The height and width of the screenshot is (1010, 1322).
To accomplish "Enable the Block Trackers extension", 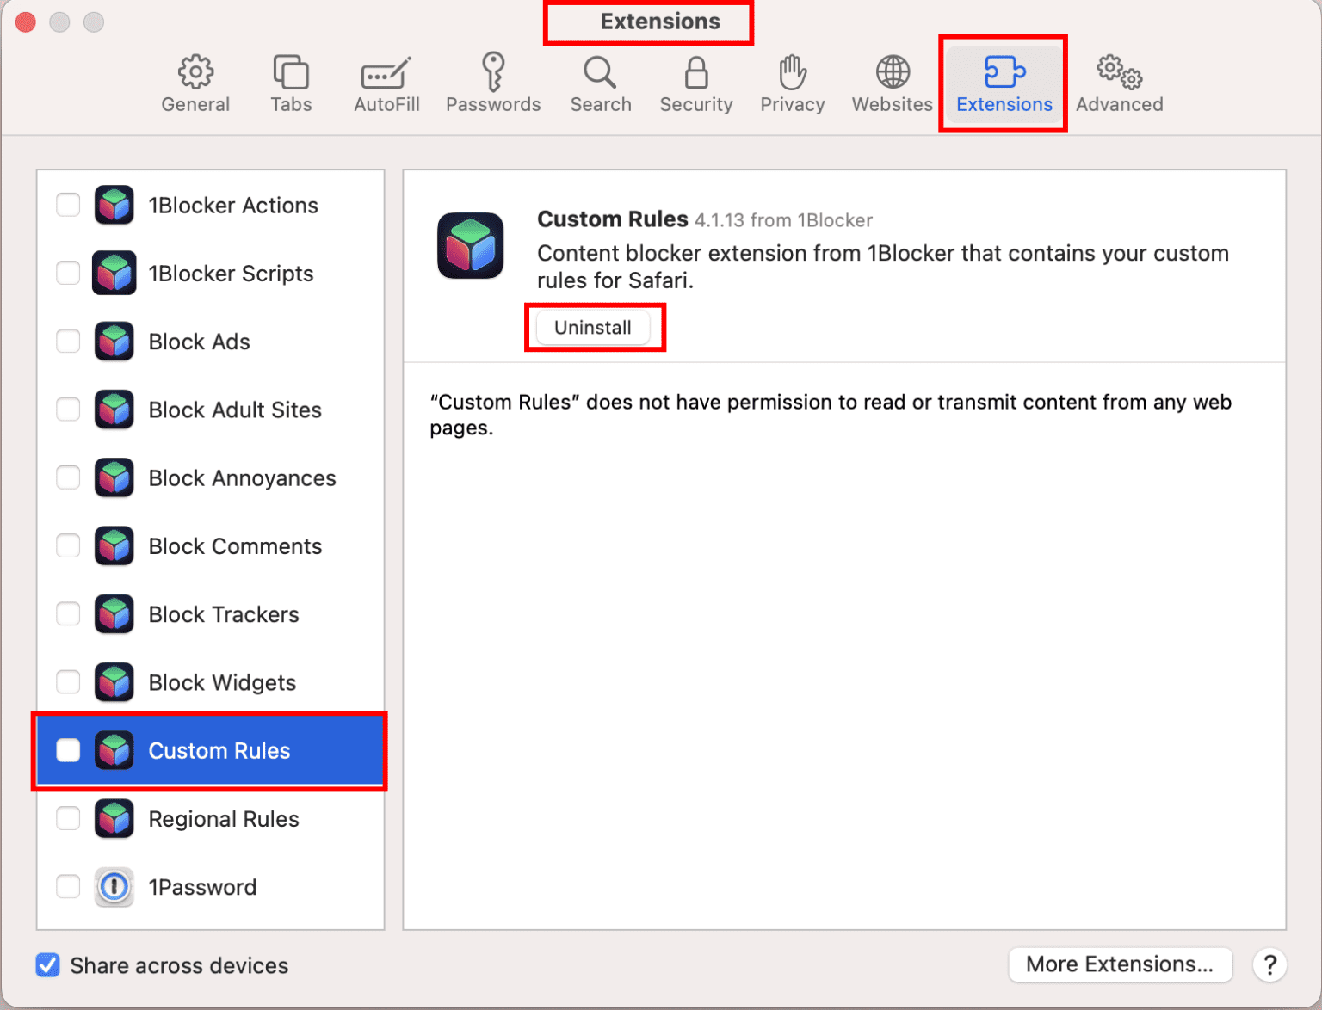I will coord(68,613).
